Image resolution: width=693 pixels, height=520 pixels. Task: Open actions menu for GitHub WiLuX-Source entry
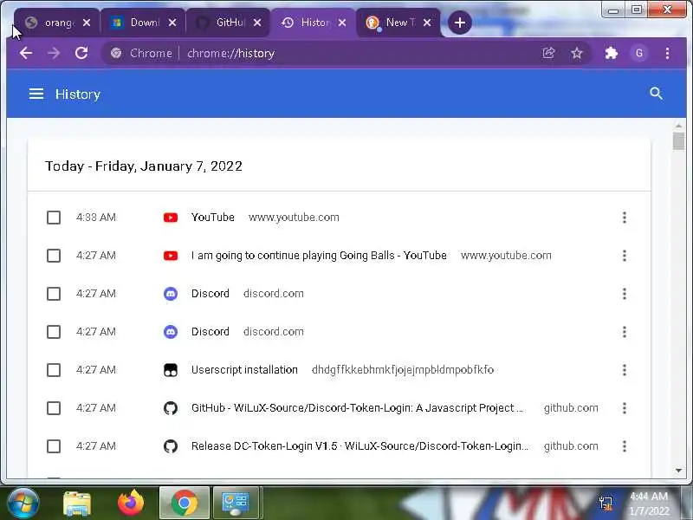[624, 407]
